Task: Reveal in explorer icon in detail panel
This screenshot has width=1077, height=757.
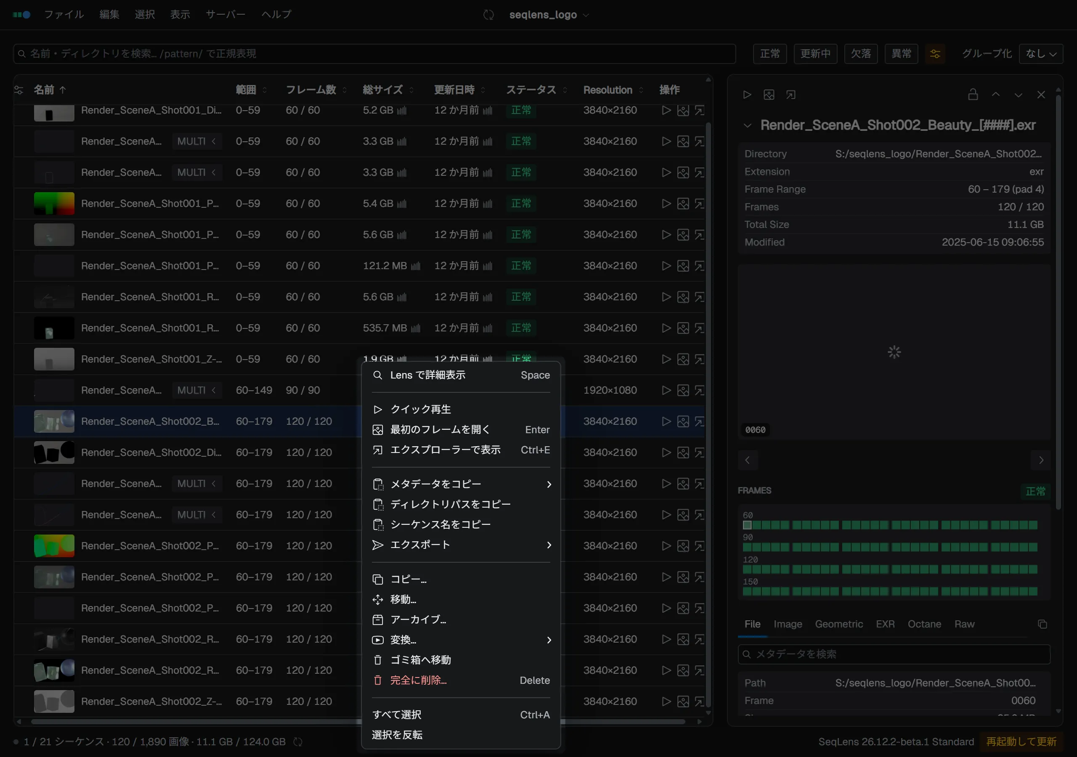Action: (x=791, y=95)
